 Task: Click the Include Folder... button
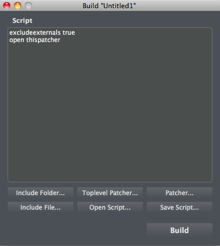point(40,193)
